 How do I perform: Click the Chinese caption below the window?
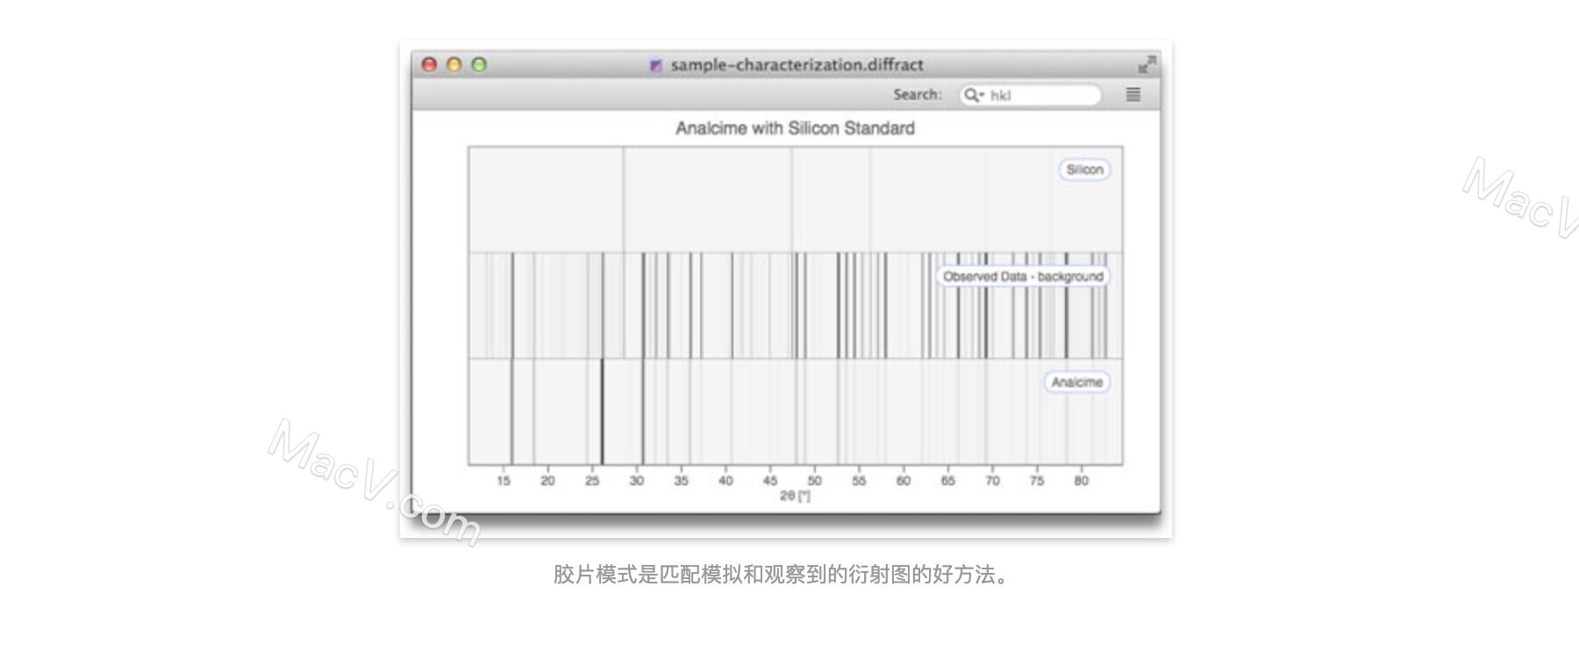(782, 575)
